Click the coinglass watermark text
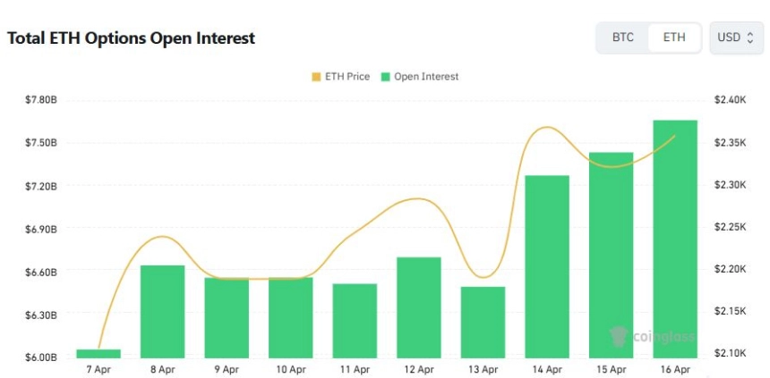Screen dimensions: 770x378 (663, 337)
